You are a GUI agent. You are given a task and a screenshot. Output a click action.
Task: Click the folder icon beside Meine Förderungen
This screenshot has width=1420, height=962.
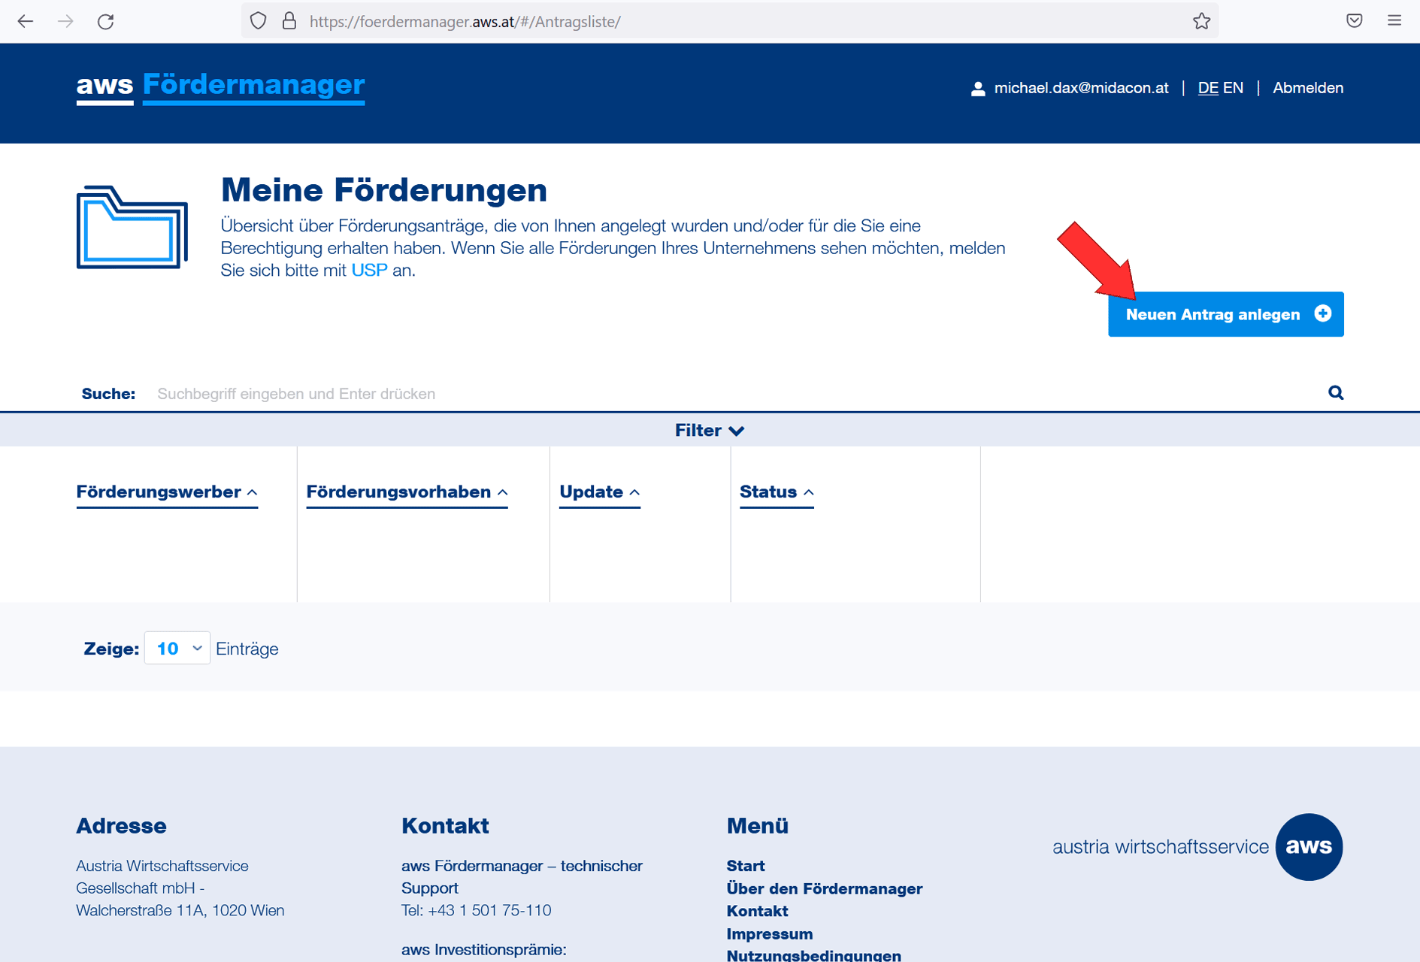click(x=132, y=227)
